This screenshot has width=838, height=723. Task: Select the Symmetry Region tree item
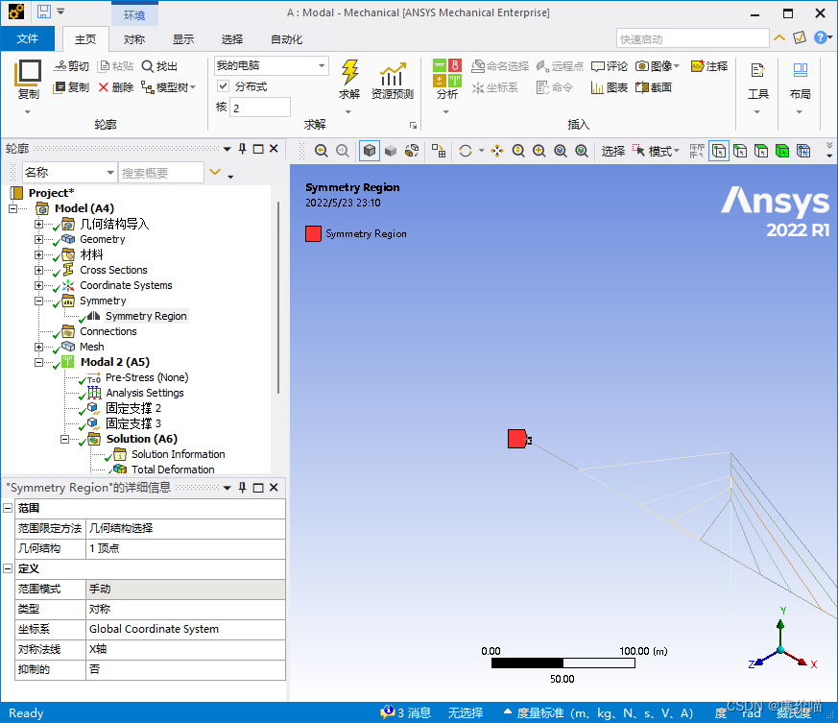pos(145,316)
